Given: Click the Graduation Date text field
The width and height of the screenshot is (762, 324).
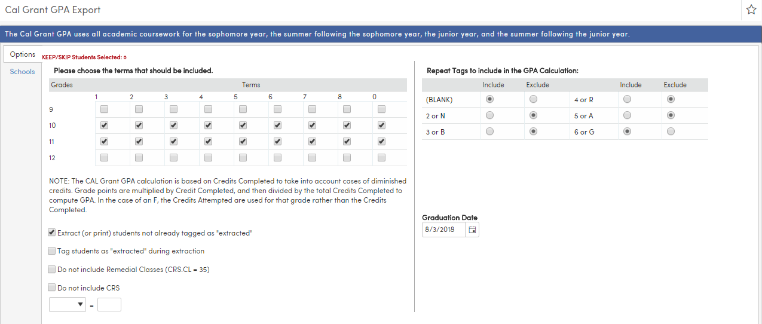Looking at the screenshot, I should (443, 230).
